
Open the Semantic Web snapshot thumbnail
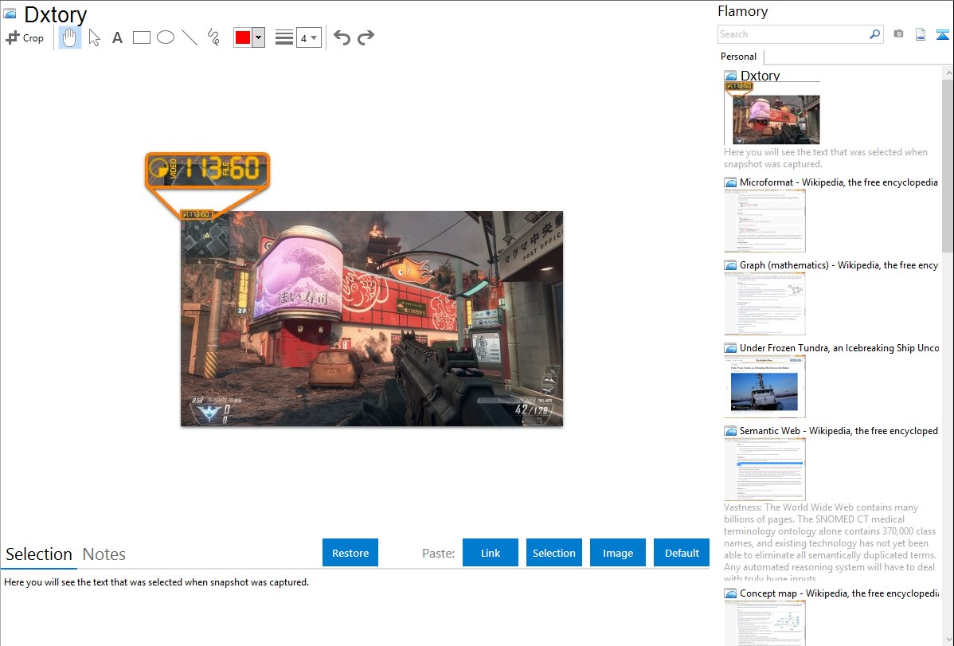point(764,469)
